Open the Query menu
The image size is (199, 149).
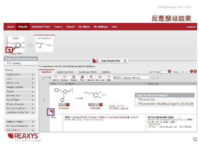tap(11, 26)
